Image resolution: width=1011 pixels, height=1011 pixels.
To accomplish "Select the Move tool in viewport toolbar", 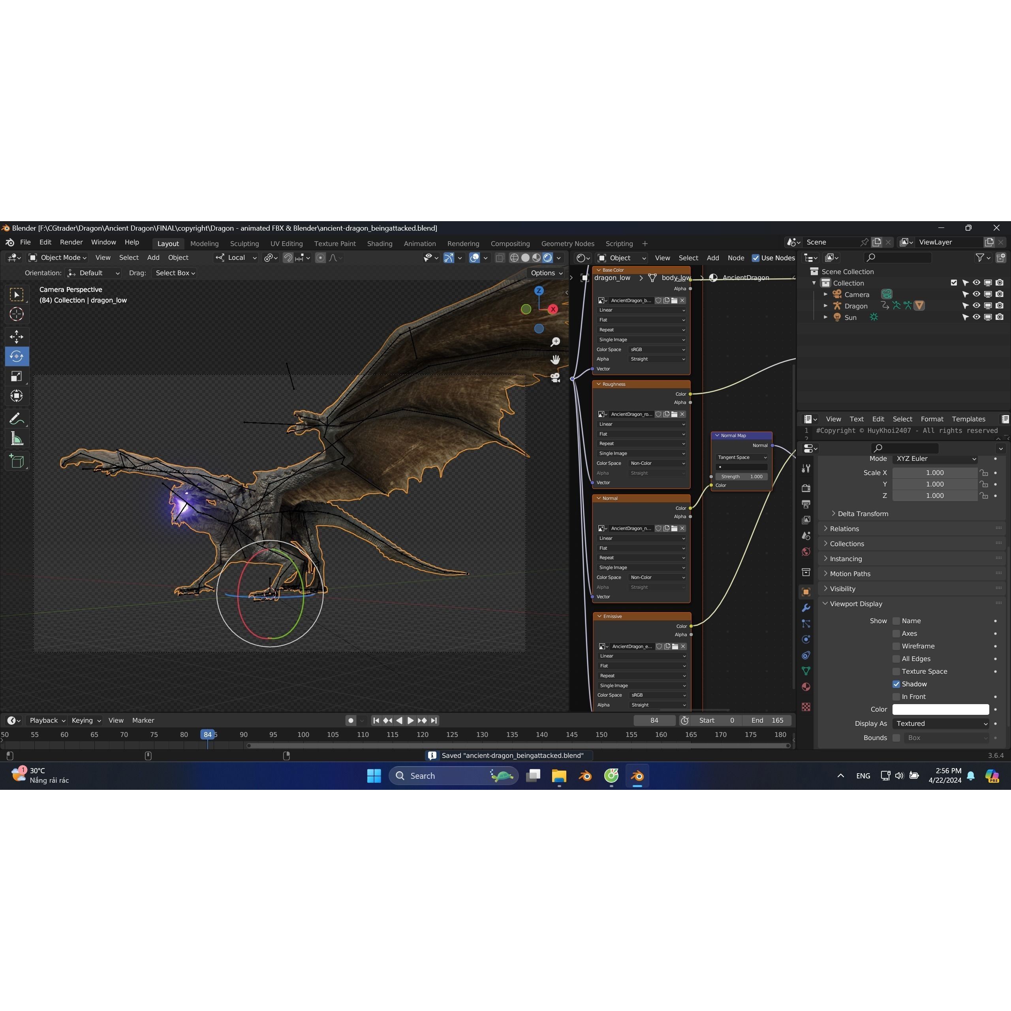I will coord(17,336).
